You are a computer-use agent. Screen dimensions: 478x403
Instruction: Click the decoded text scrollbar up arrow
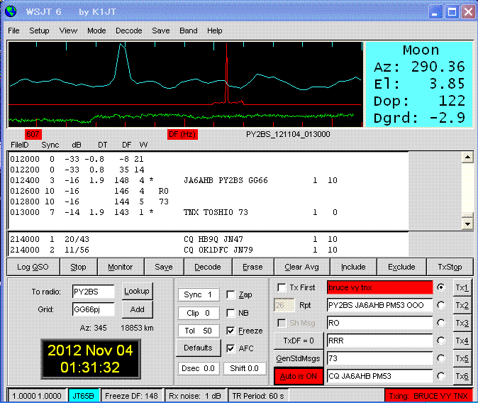coord(467,158)
